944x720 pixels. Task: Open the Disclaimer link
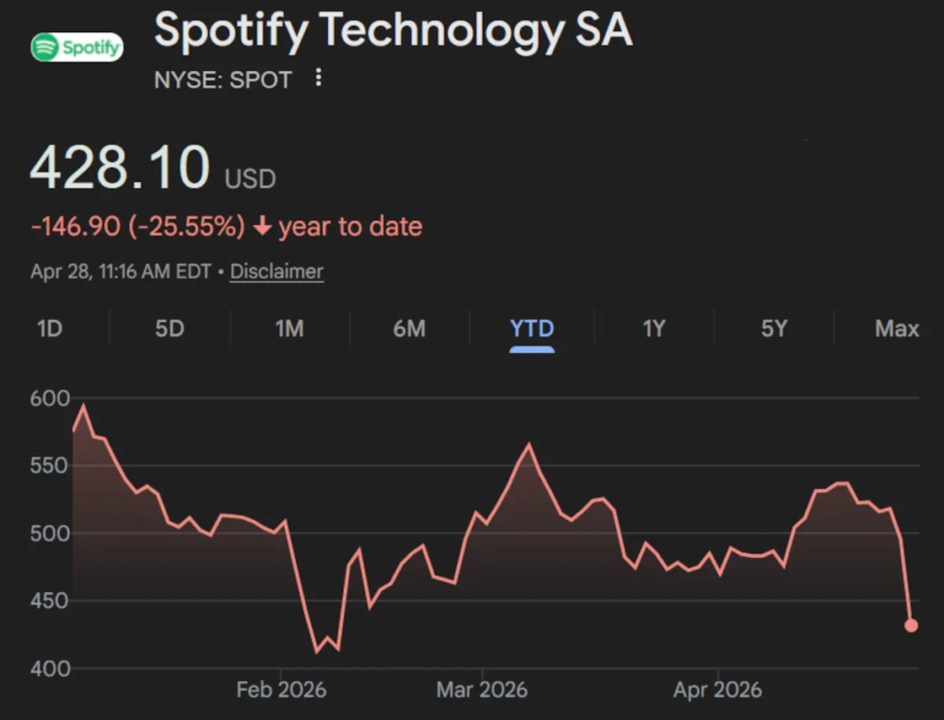(277, 272)
